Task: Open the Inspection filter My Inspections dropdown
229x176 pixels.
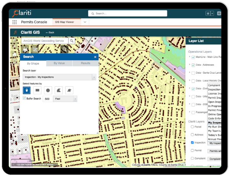Action: (x=214, y=143)
